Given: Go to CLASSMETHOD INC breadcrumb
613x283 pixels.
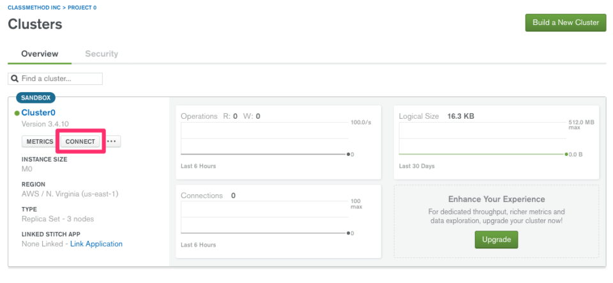Looking at the screenshot, I should pyautogui.click(x=33, y=7).
